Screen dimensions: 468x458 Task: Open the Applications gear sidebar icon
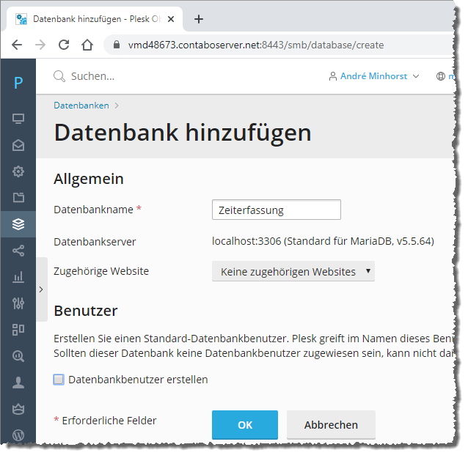(18, 171)
